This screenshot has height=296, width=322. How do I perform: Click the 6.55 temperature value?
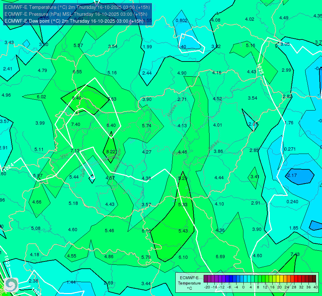click(77, 72)
